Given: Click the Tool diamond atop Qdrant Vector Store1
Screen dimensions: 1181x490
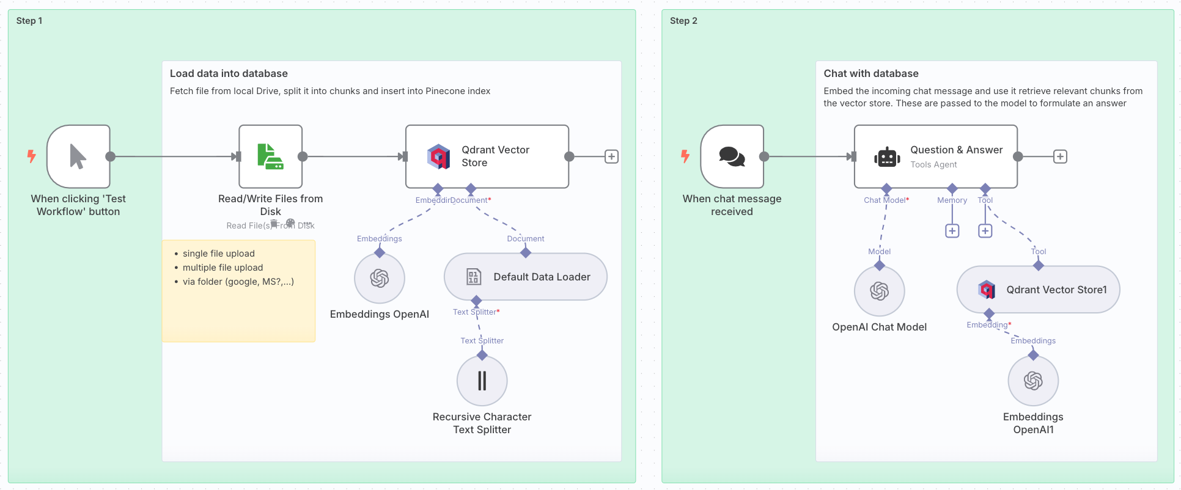Looking at the screenshot, I should coord(1039,265).
